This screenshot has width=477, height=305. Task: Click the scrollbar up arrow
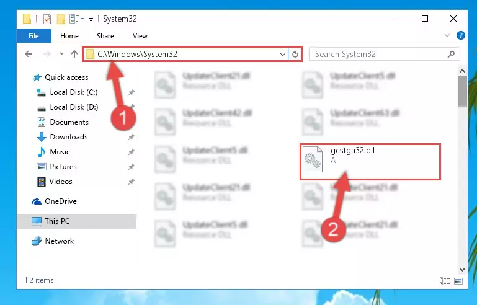pos(462,71)
